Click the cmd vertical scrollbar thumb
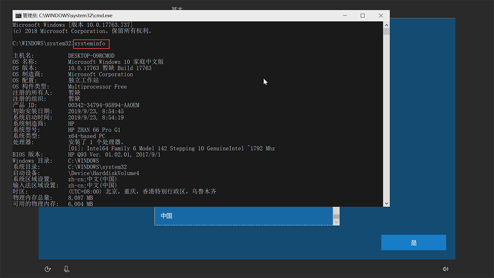This screenshot has width=494, height=278. [x=386, y=31]
